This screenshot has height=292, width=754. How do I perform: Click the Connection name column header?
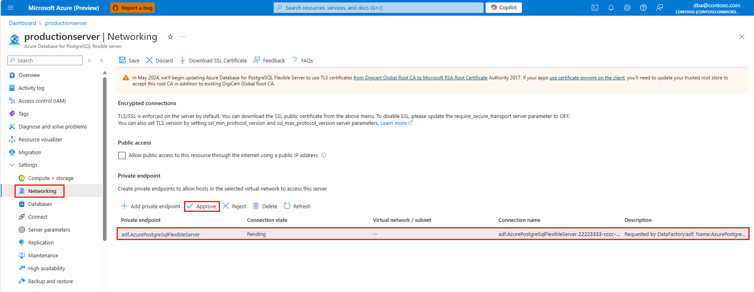pos(519,220)
